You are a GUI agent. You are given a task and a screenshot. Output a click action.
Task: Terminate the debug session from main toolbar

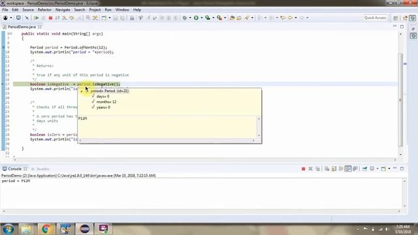[50, 18]
